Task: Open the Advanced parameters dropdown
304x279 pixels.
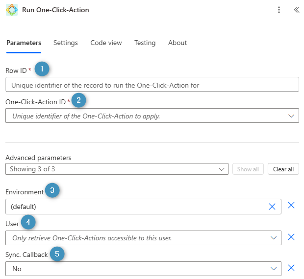Action: (x=221, y=169)
